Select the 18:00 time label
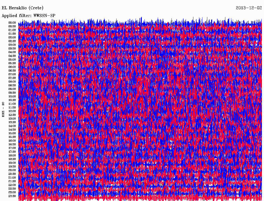This screenshot has height=201, width=264. pos(12,156)
